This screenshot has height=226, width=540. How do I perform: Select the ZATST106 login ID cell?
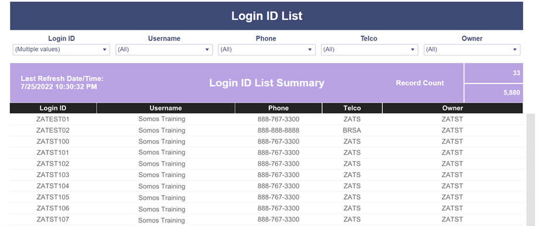(x=53, y=208)
